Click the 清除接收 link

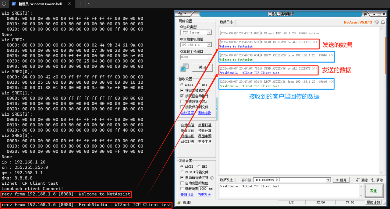coord(204,113)
